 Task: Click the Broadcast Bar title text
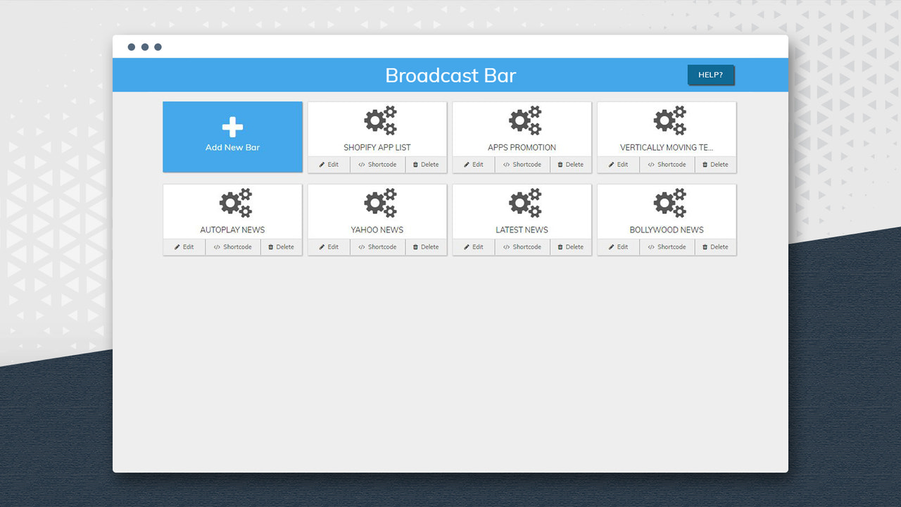(x=450, y=75)
